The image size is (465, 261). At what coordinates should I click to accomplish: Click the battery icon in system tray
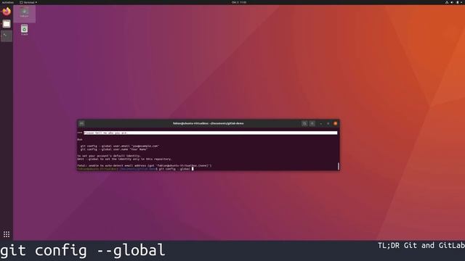click(x=457, y=2)
